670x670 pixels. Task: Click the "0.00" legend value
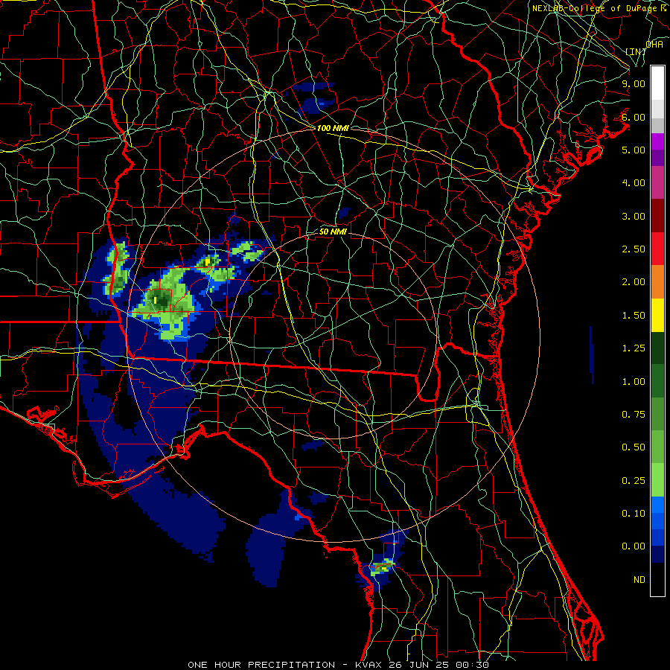click(x=634, y=546)
